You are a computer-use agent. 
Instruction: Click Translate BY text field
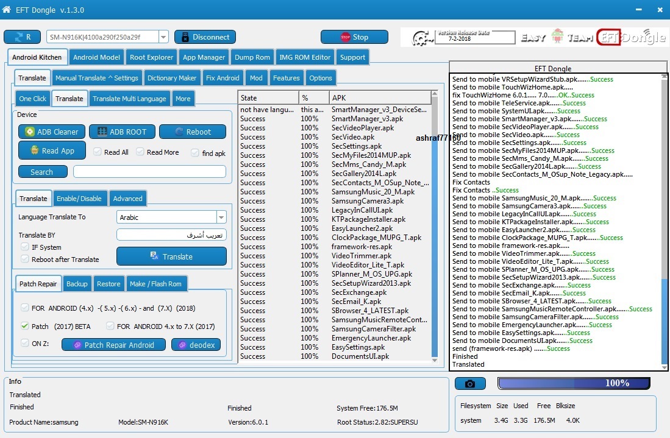tap(171, 235)
